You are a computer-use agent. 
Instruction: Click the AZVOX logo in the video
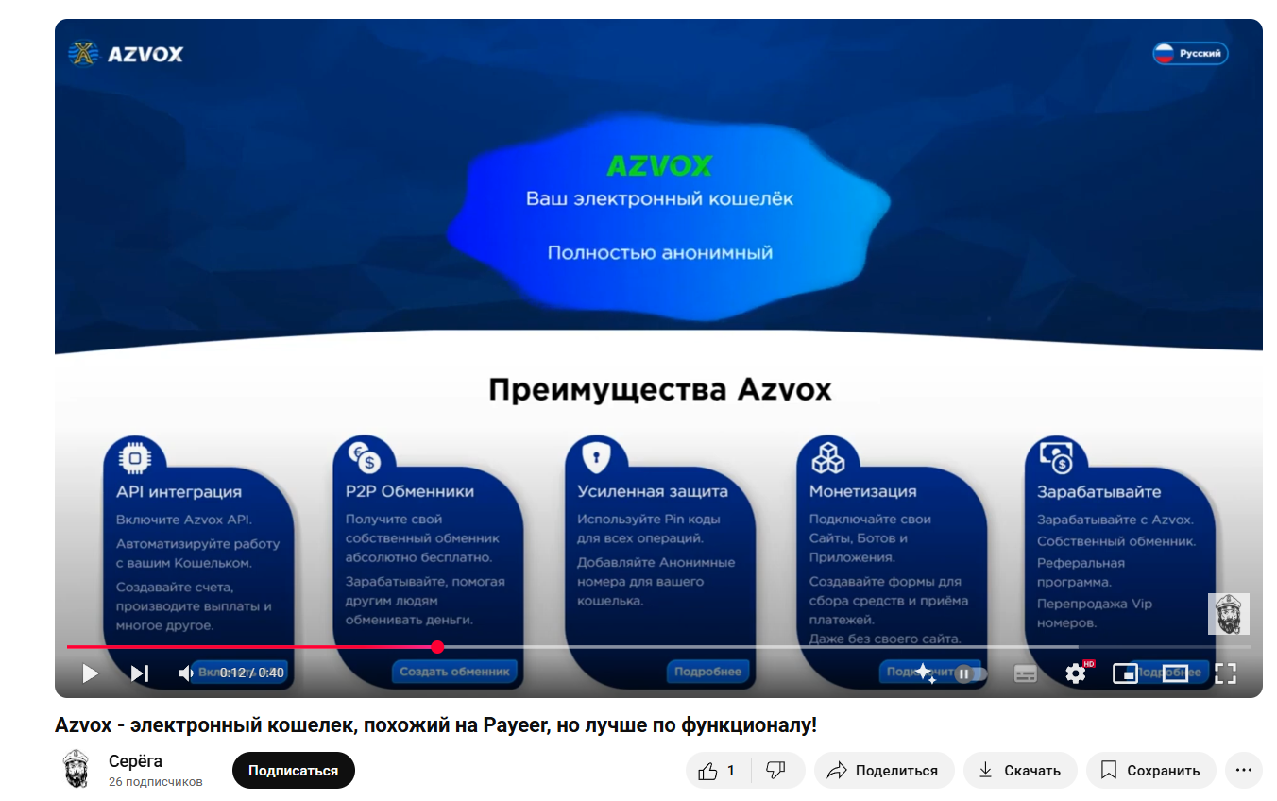pyautogui.click(x=127, y=54)
